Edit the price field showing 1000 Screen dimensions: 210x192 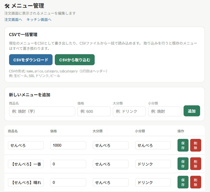point(68,145)
